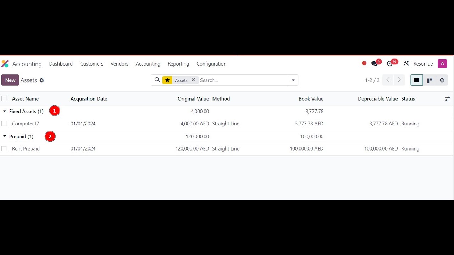Sort by Method column header
The image size is (454, 255).
(x=221, y=99)
